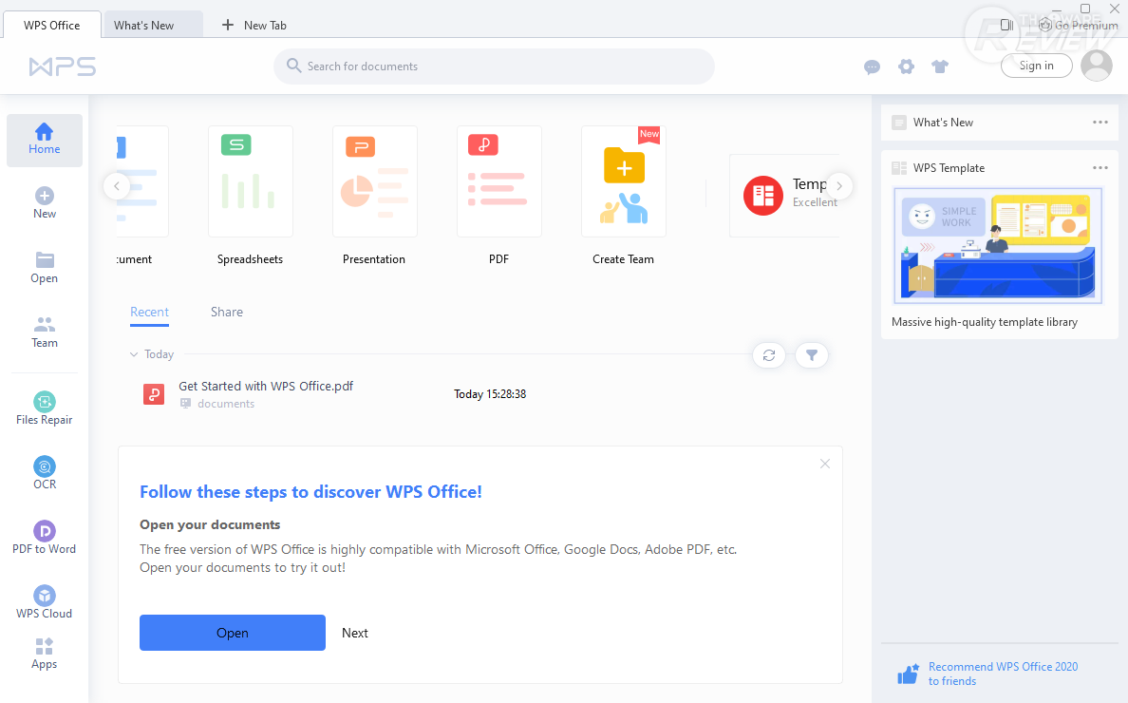Image resolution: width=1128 pixels, height=703 pixels.
Task: Click the Sign in button
Action: (x=1037, y=66)
